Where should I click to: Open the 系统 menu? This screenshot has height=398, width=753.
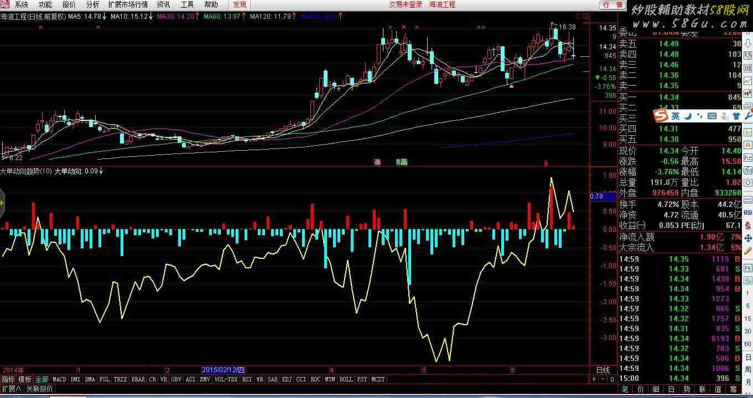click(x=22, y=4)
